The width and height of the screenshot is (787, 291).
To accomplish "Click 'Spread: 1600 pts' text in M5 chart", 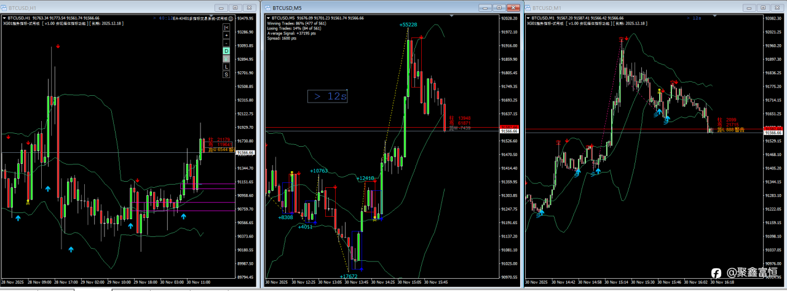I will pyautogui.click(x=281, y=38).
